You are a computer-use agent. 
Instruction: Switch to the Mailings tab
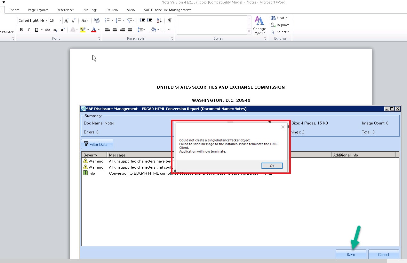pos(91,10)
